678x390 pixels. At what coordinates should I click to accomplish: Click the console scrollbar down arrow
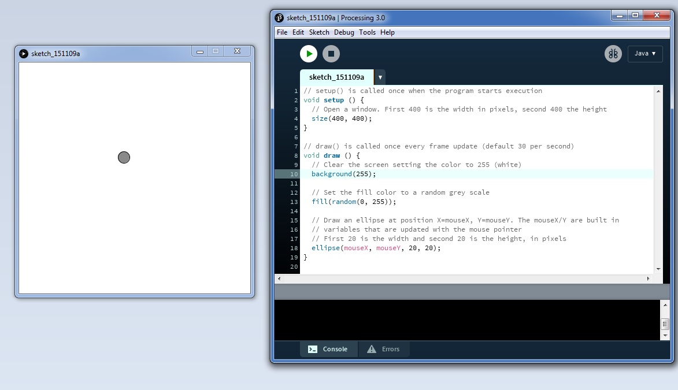point(665,336)
